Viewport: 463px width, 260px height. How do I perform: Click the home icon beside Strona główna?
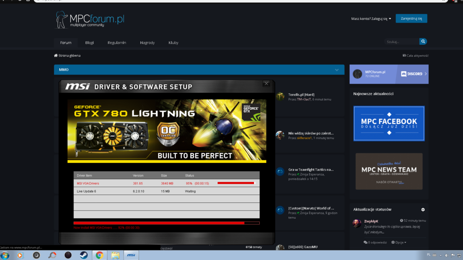pos(56,55)
